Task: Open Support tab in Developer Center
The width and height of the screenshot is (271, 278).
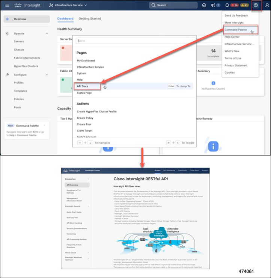Action: click(x=205, y=171)
